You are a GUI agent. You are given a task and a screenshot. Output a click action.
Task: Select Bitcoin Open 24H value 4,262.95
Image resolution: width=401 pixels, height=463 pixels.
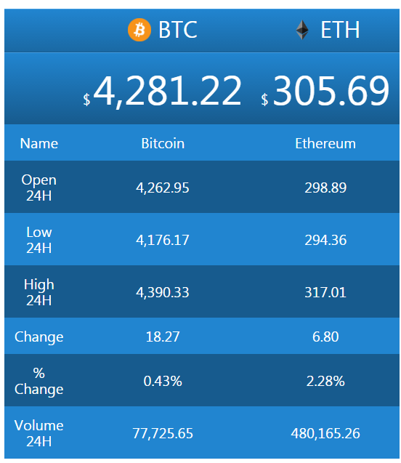pyautogui.click(x=163, y=188)
